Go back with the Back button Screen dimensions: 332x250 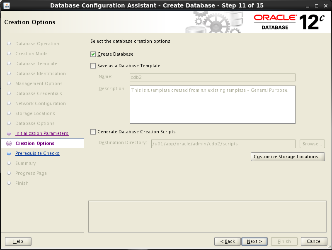pyautogui.click(x=228, y=242)
